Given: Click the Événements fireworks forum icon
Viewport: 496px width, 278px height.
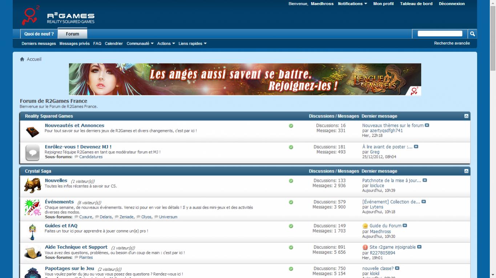Looking at the screenshot, I should 32,208.
